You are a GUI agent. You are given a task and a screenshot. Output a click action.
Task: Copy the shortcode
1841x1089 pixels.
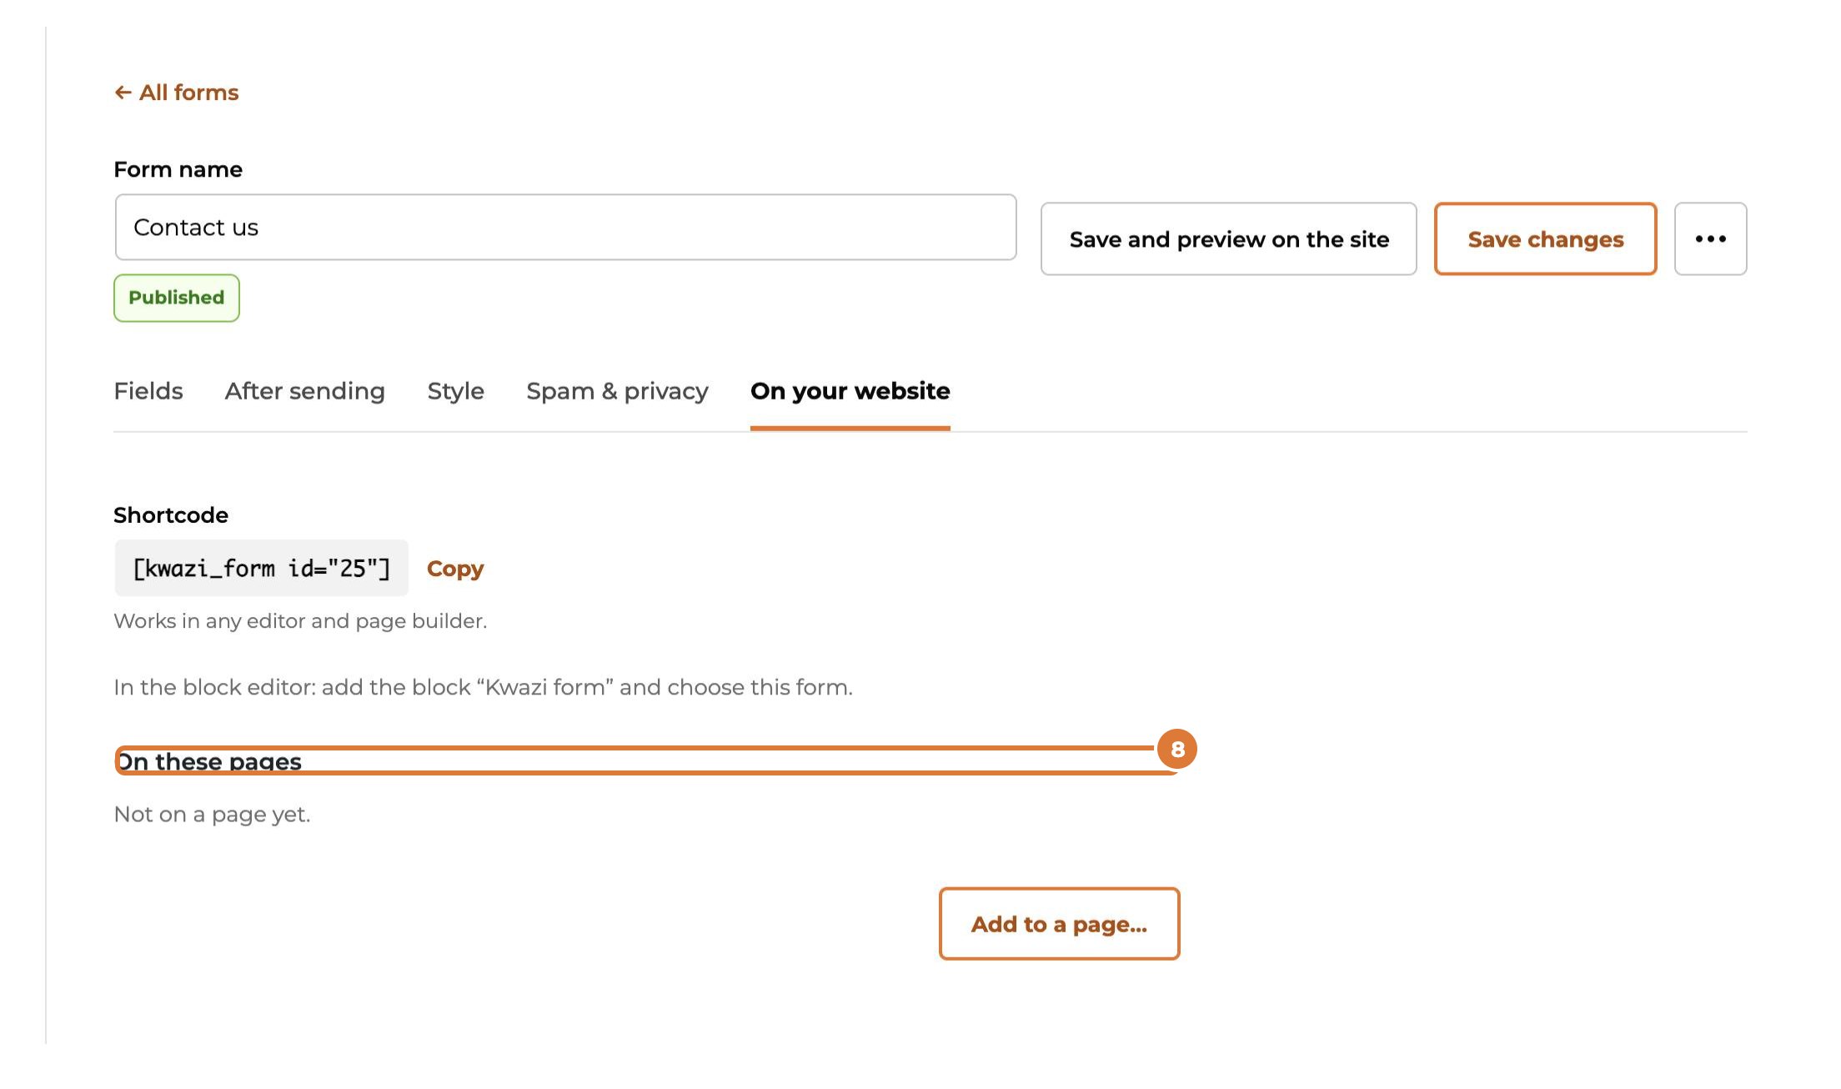(455, 569)
